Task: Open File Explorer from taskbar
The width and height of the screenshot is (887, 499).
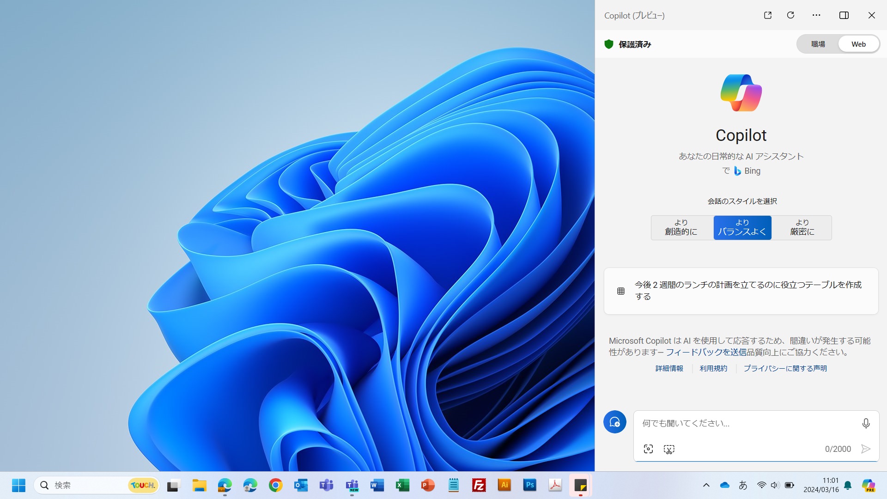Action: tap(200, 485)
